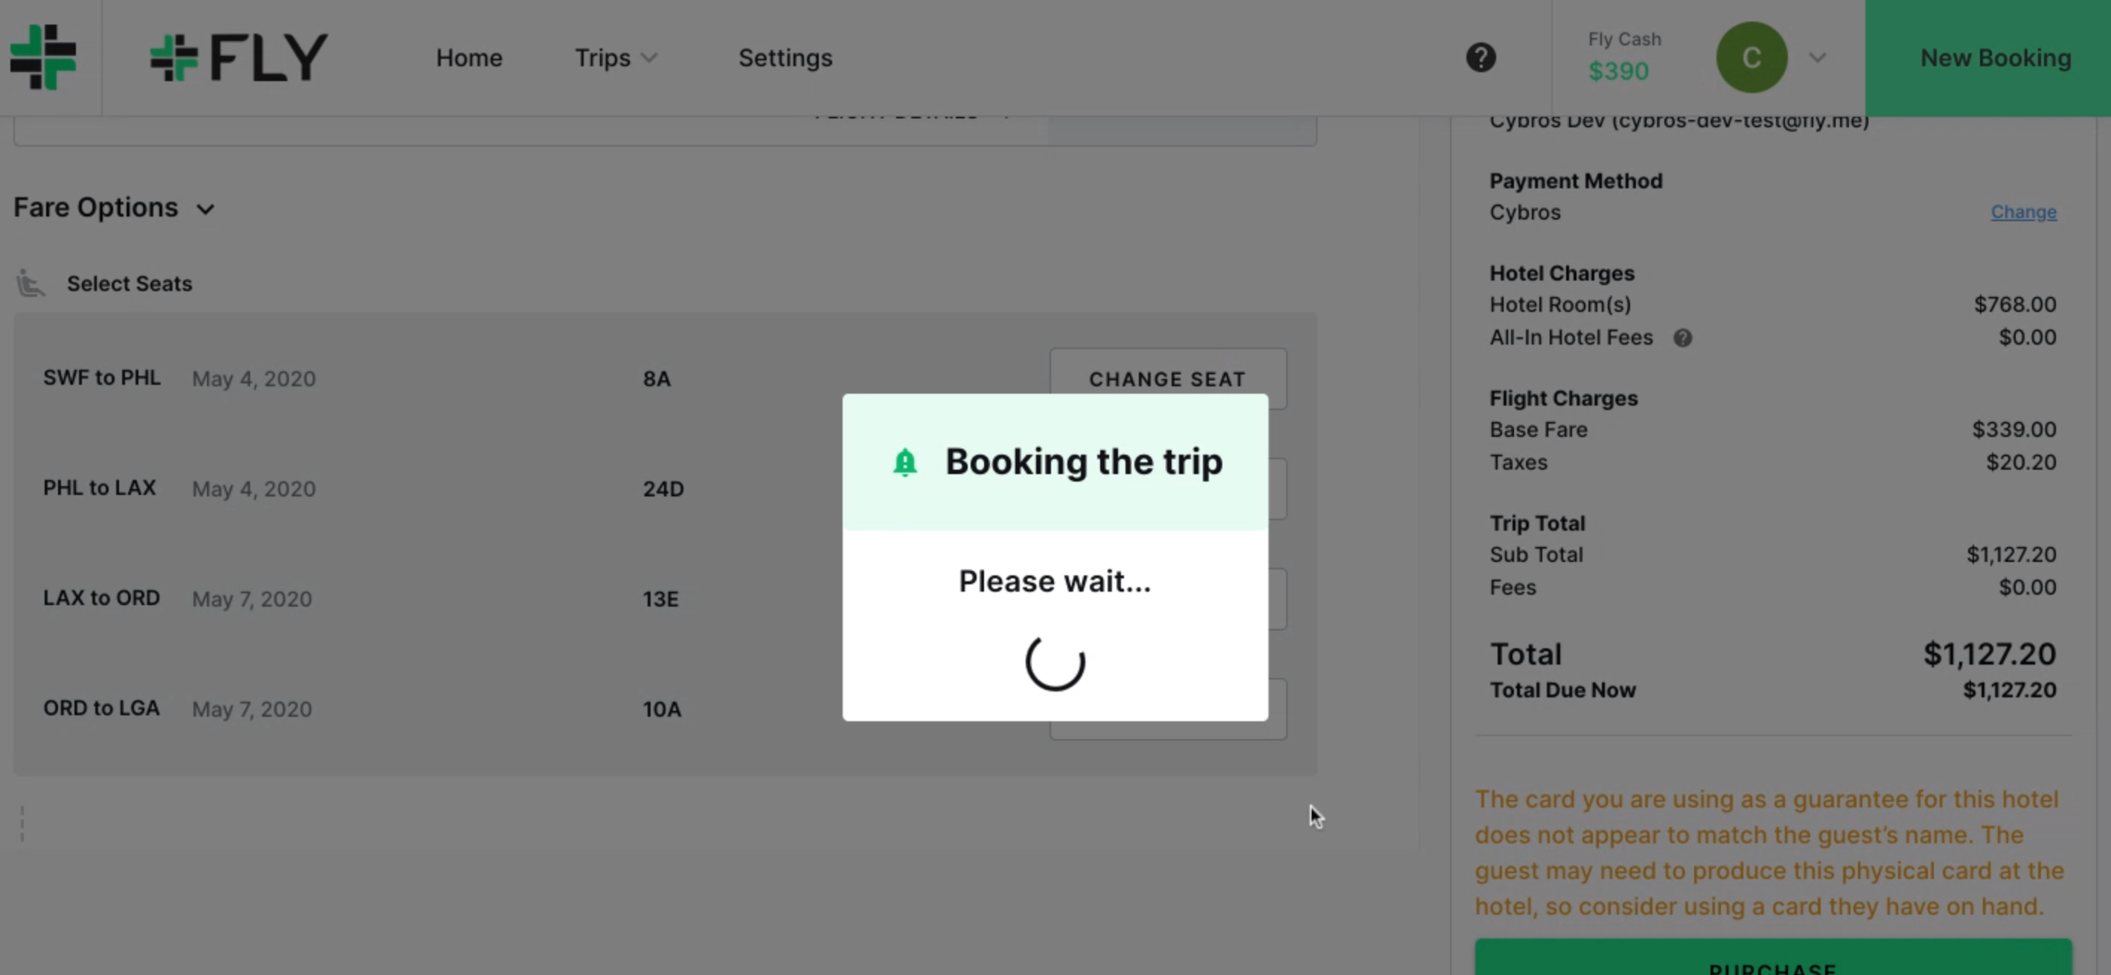Screen dimensions: 2111x975
Task: Click the green plus logo icon
Action: point(43,57)
